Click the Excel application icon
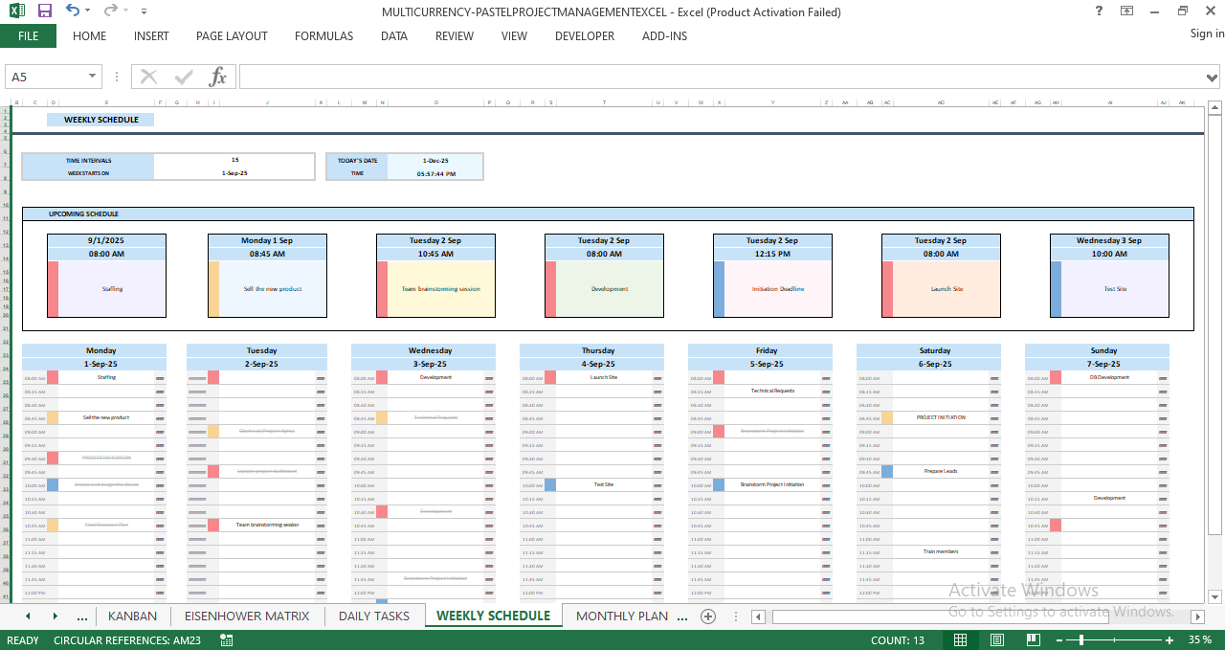The width and height of the screenshot is (1225, 650). (16, 11)
